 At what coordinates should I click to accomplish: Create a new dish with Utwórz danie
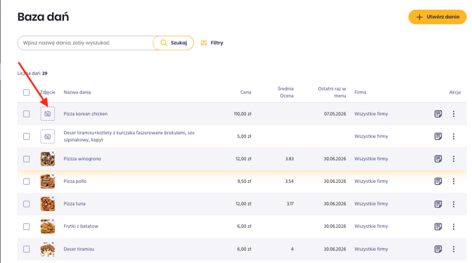tap(437, 17)
